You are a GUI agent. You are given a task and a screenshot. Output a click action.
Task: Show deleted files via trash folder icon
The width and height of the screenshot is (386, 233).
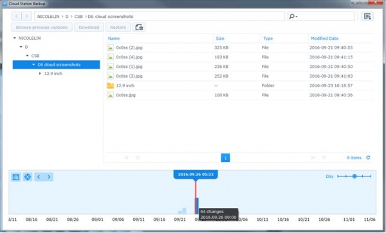pos(139,27)
